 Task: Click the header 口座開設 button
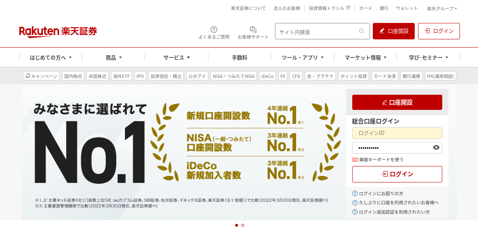pyautogui.click(x=394, y=31)
